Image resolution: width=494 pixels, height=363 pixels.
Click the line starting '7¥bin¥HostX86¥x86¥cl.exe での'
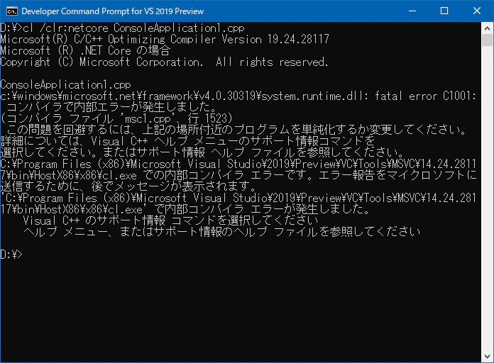pos(238,175)
